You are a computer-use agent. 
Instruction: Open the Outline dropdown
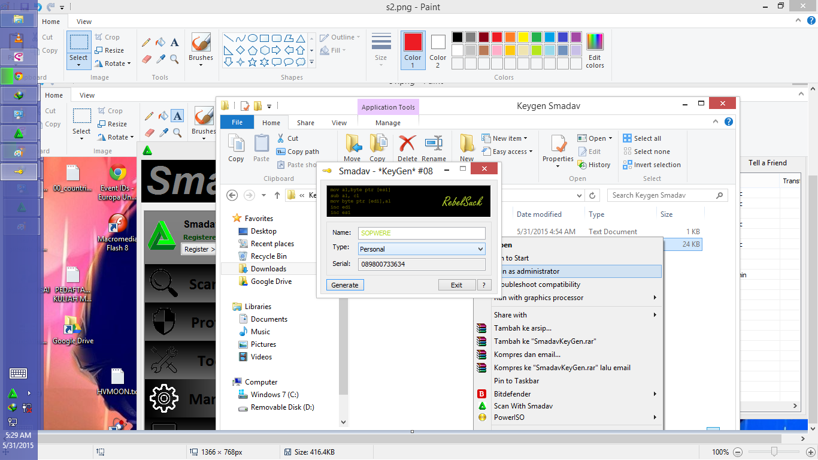point(359,37)
